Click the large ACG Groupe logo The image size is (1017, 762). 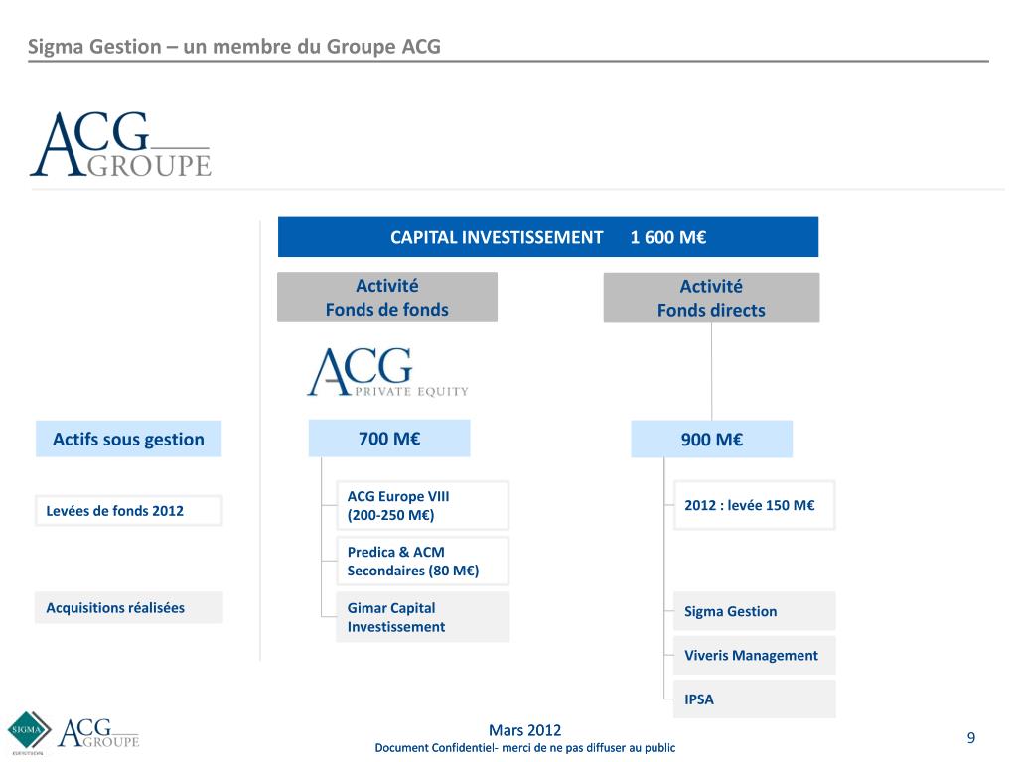(120, 144)
